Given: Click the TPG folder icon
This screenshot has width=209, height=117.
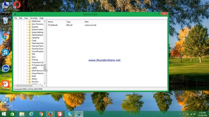Looking at the screenshot, I should coord(30,54).
